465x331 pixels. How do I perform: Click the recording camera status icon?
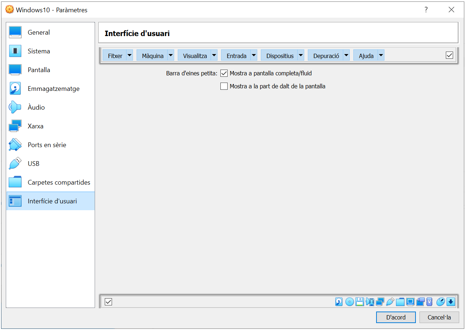[x=420, y=302]
